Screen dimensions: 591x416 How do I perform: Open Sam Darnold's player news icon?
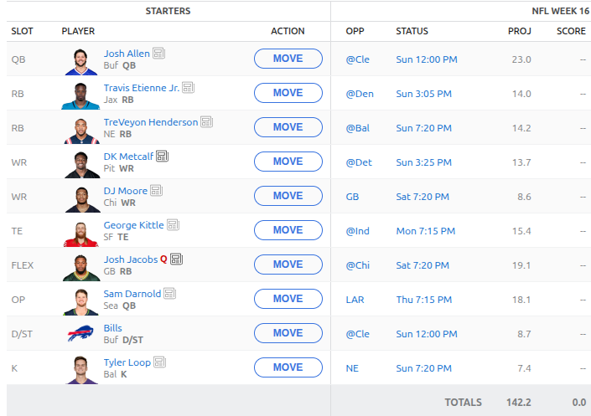pyautogui.click(x=169, y=294)
